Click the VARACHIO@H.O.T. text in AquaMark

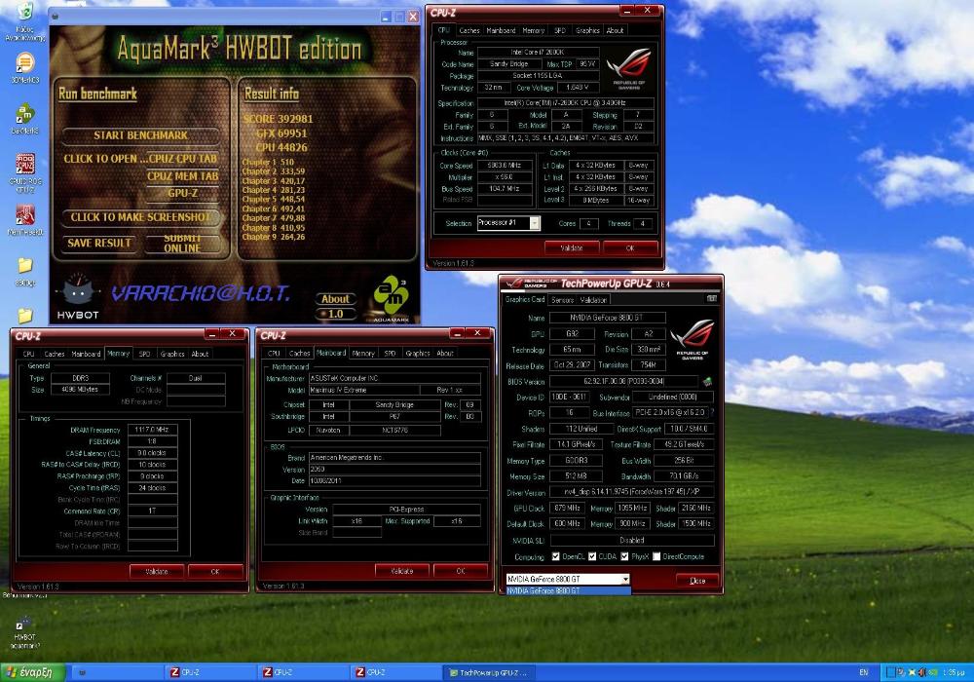click(x=200, y=293)
